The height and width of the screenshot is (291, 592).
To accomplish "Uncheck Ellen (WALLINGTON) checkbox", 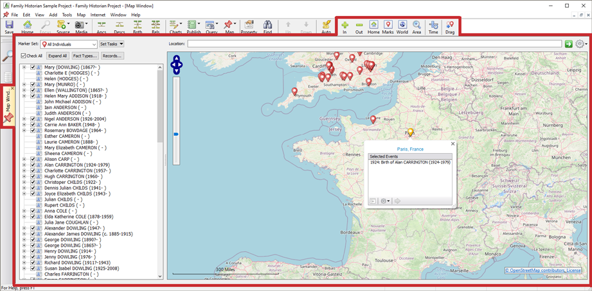I will coord(33,90).
